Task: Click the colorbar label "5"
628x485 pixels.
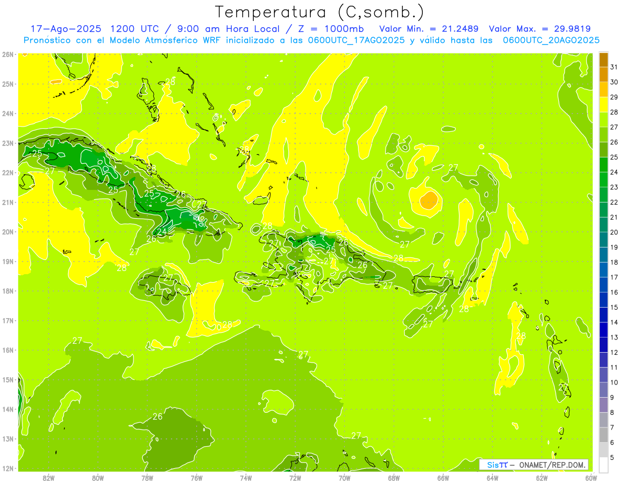Action: (x=612, y=457)
